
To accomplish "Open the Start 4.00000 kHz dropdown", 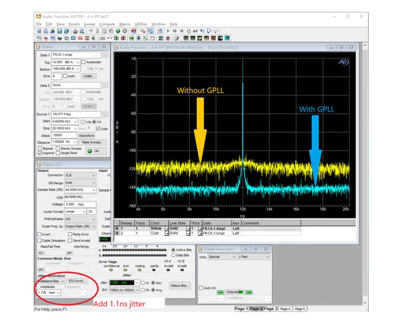I will (75, 122).
